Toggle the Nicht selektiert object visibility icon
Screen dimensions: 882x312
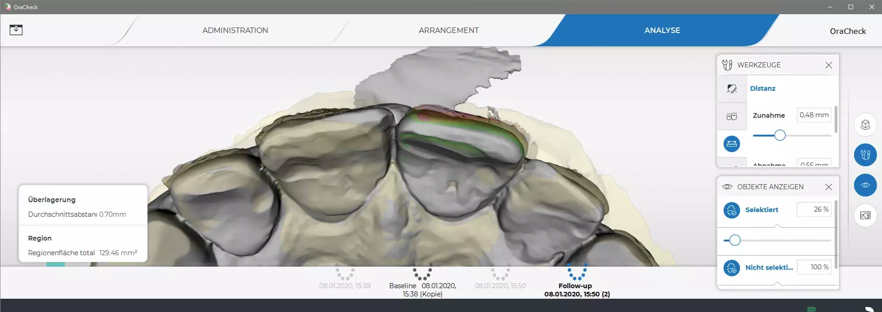point(732,268)
